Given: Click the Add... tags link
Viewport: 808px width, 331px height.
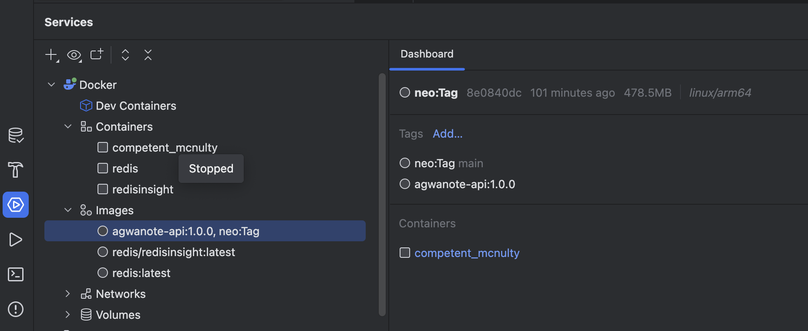Looking at the screenshot, I should 448,134.
